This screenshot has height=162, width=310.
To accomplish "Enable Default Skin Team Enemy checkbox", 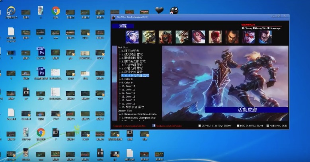I will [x=200, y=126].
